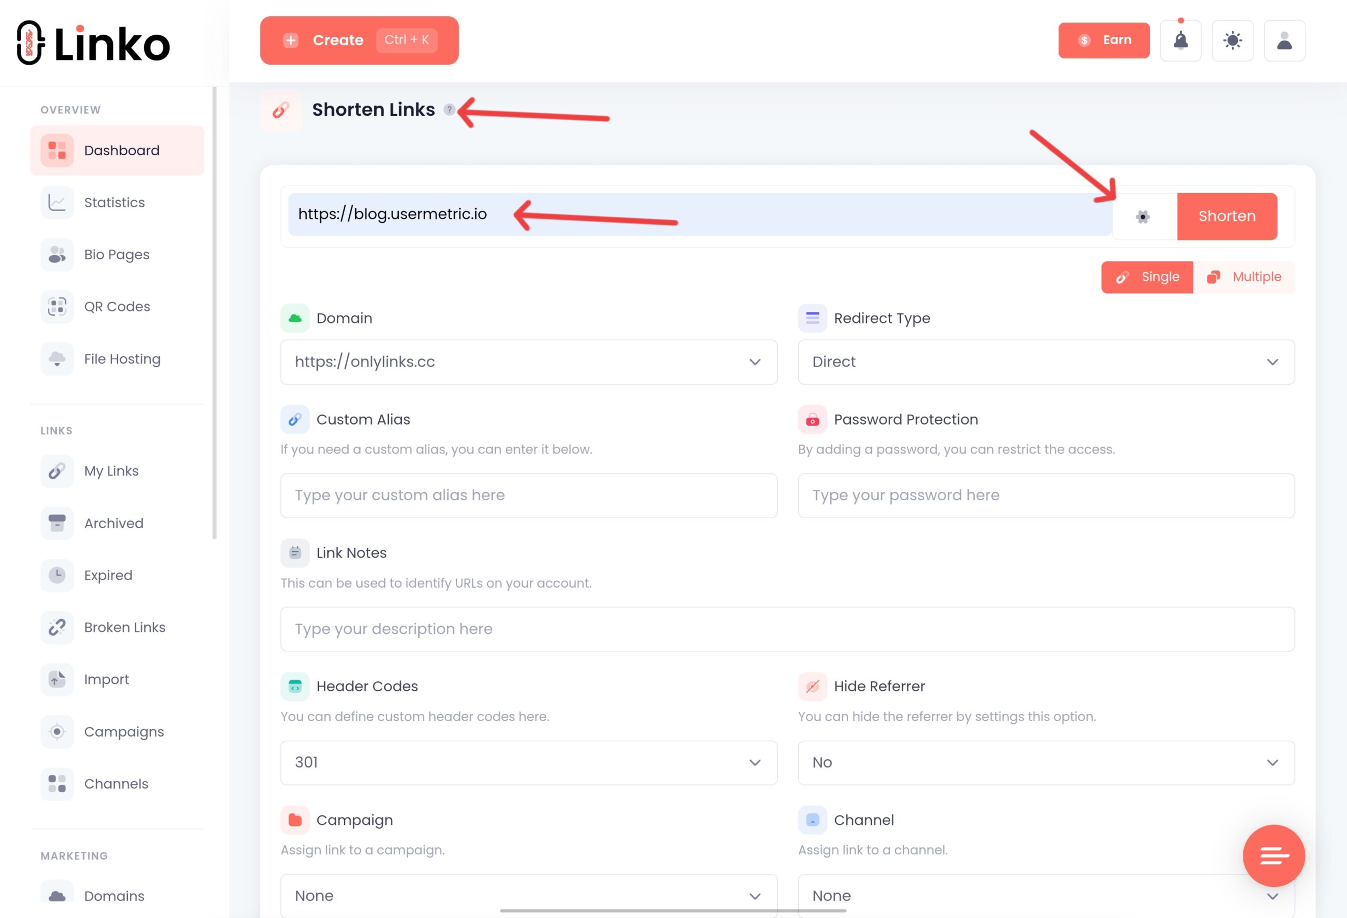Open Archived links
Viewport: 1347px width, 918px height.
117,523
